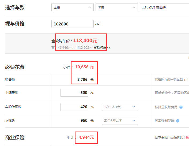Click the 商业保险 section heading
This screenshot has width=189, height=146.
coord(15,137)
